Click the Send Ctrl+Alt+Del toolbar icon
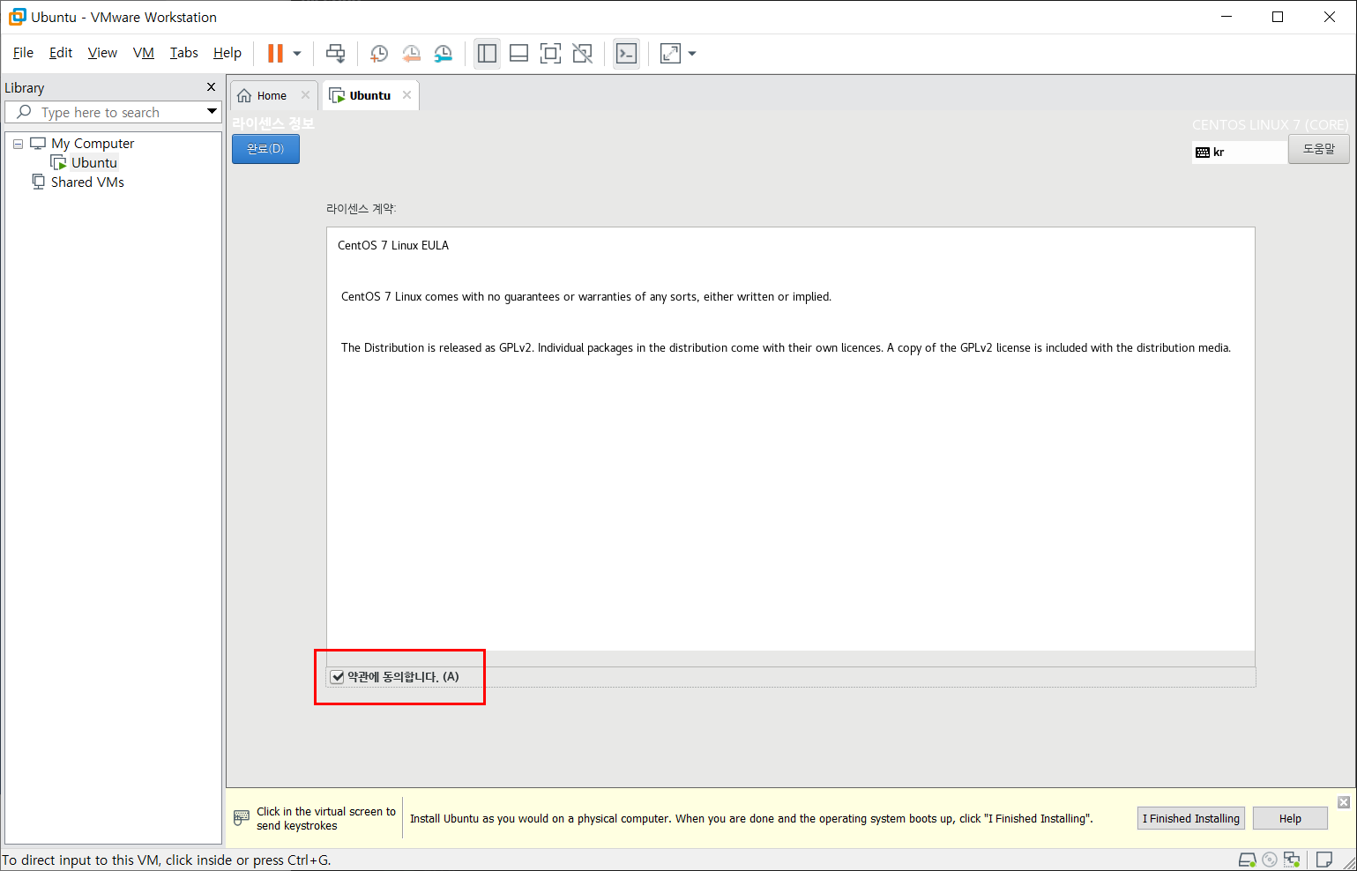Viewport: 1357px width, 871px height. pyautogui.click(x=335, y=54)
